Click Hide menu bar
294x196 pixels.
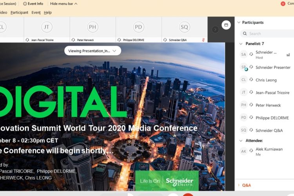(x=64, y=4)
